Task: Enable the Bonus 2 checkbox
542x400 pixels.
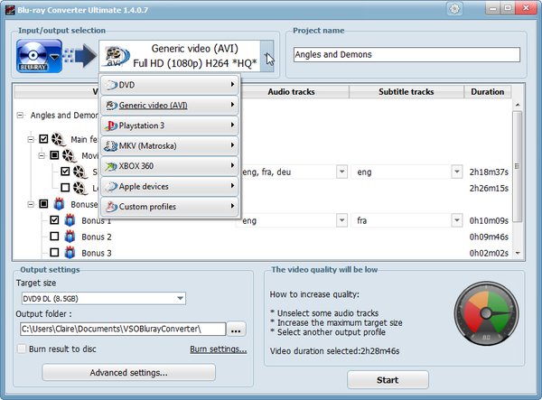Action: [x=54, y=237]
